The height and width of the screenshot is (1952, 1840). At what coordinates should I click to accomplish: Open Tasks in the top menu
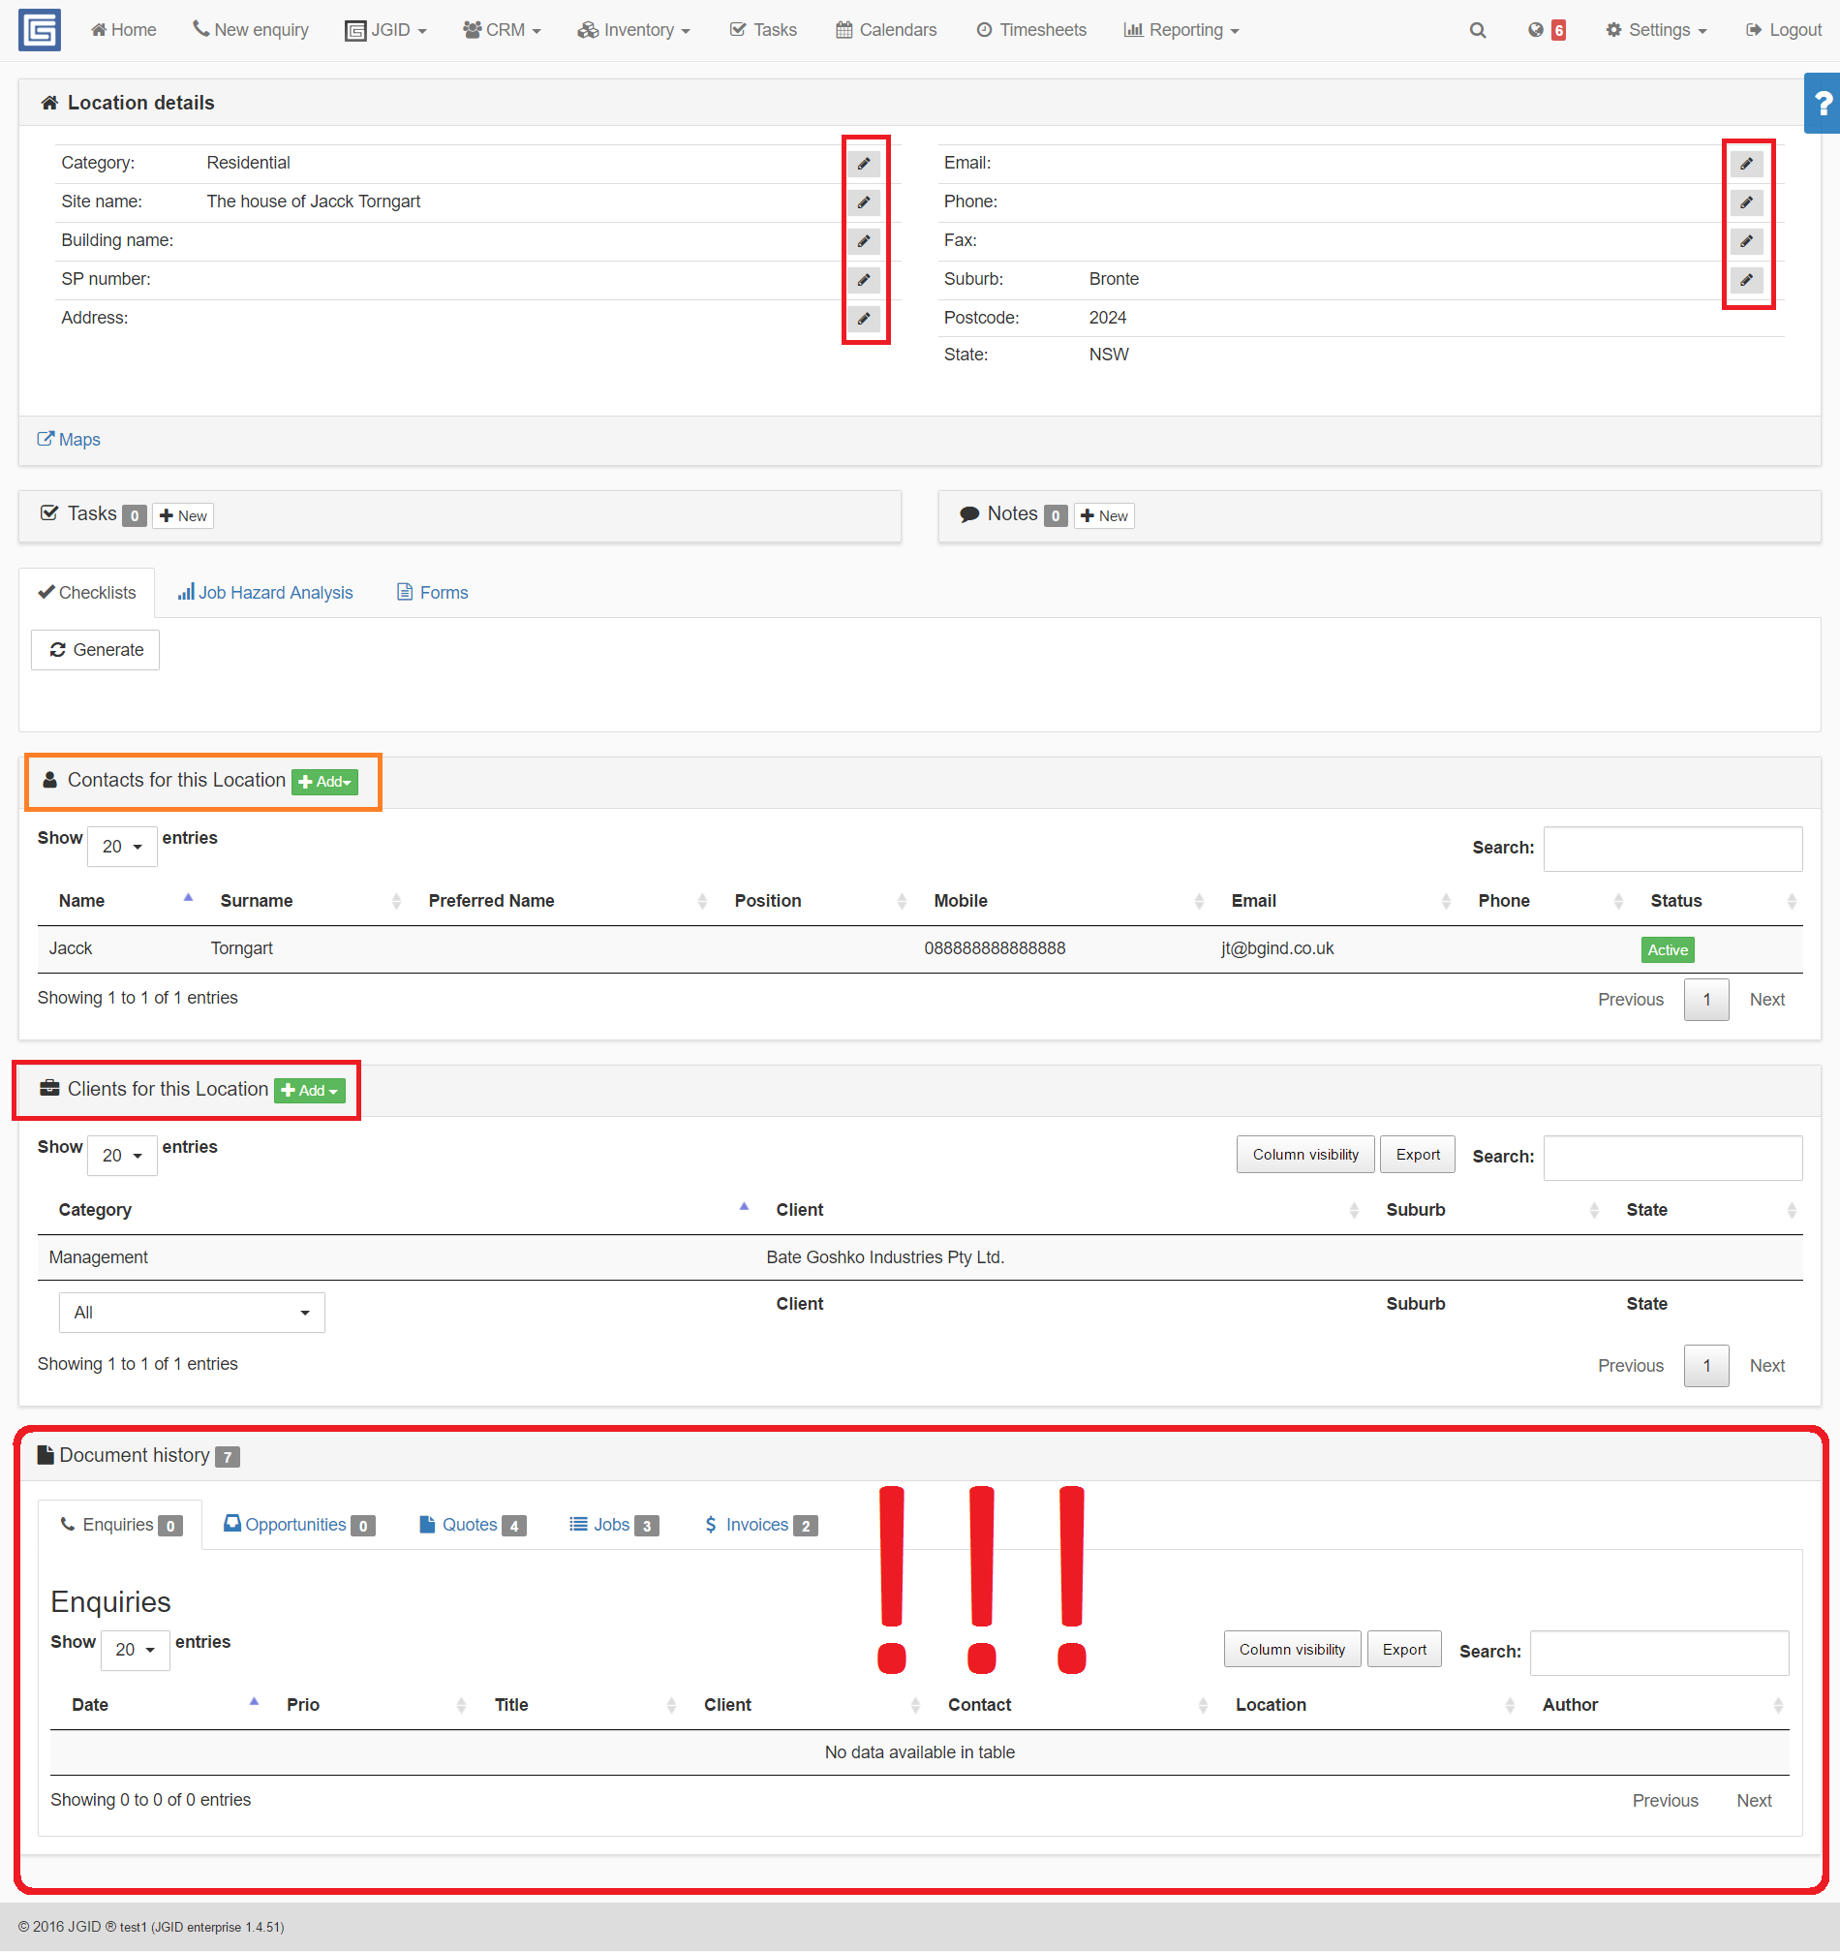(763, 30)
